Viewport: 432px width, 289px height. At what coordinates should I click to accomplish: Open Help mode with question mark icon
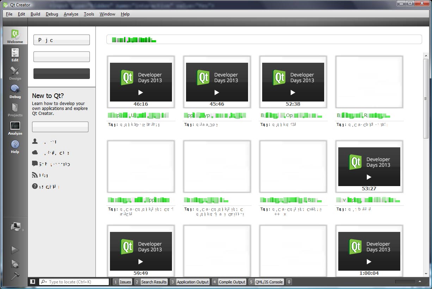coord(15,146)
